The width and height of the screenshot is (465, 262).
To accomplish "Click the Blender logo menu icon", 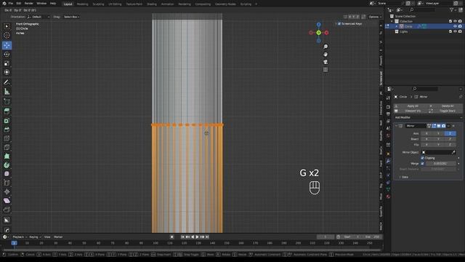I will [4, 3].
